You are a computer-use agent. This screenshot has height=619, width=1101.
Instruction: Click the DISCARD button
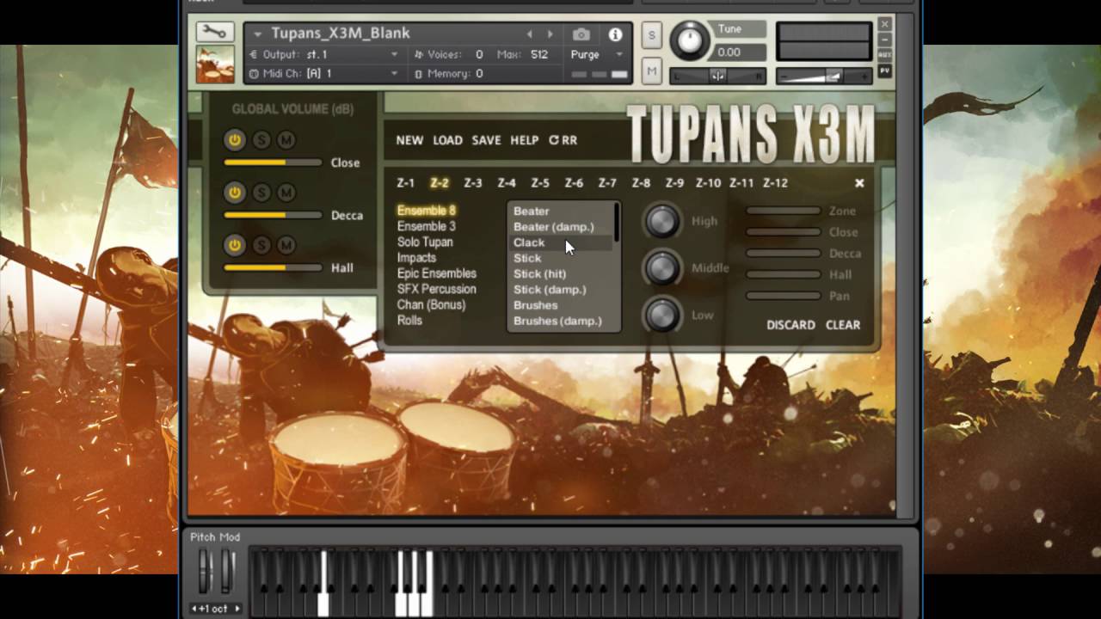point(790,325)
